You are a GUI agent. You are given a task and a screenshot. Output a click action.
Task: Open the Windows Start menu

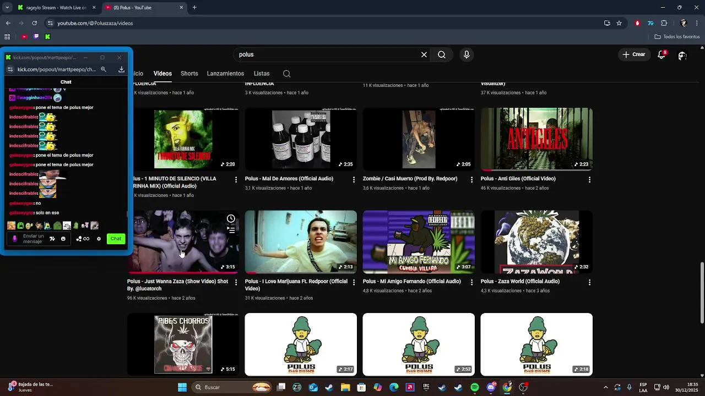click(x=182, y=387)
